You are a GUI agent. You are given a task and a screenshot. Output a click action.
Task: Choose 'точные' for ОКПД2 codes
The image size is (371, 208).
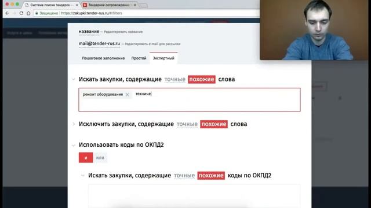point(184,176)
